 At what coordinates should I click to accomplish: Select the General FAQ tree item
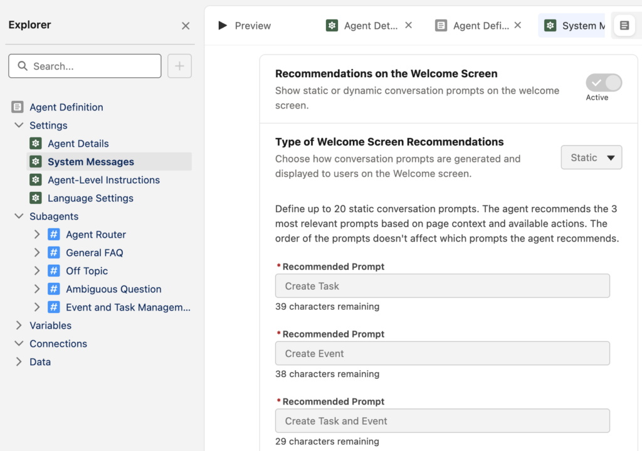click(x=95, y=252)
